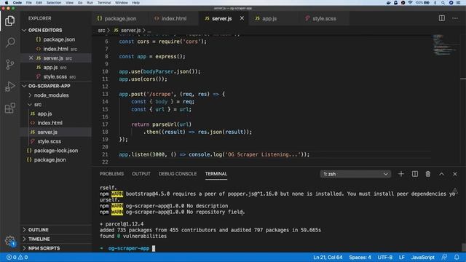Screen dimensions: 466x262
Task: Expand the Timeline section
Action: click(x=39, y=239)
